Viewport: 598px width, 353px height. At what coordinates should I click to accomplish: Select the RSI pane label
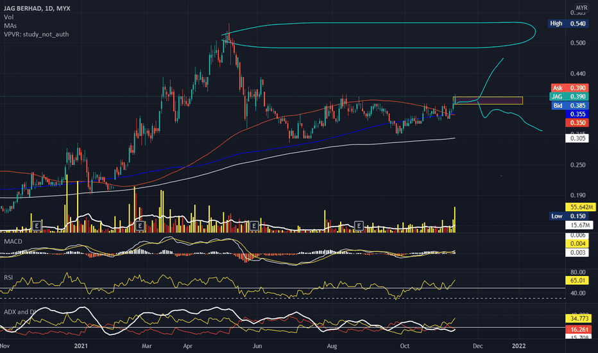[x=8, y=277]
